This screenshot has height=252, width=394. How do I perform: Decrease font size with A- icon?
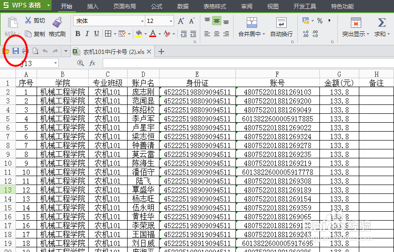point(192,21)
